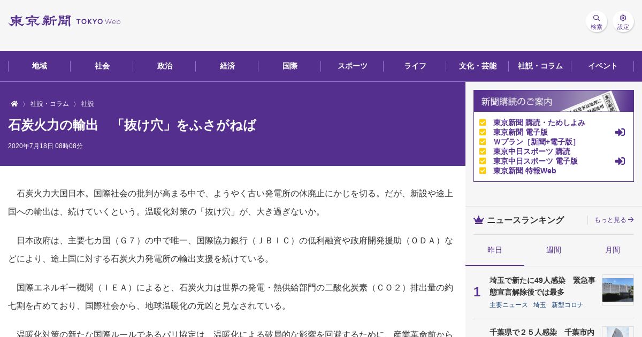Open the 国際 navigation menu
The width and height of the screenshot is (642, 337).
point(290,66)
